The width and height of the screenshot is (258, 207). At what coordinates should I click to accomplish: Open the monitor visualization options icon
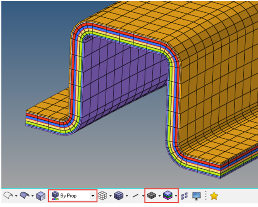point(196,196)
